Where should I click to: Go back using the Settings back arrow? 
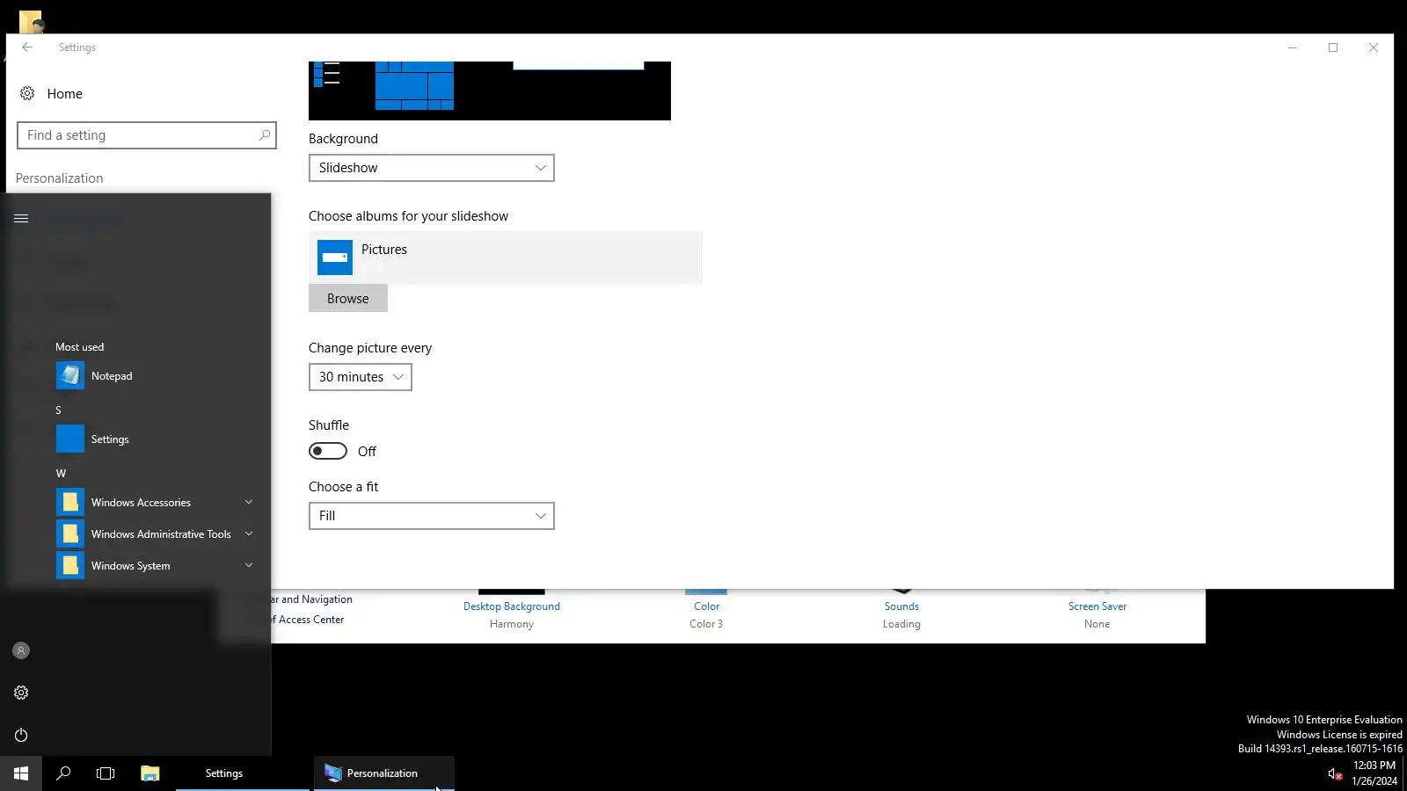click(x=27, y=47)
